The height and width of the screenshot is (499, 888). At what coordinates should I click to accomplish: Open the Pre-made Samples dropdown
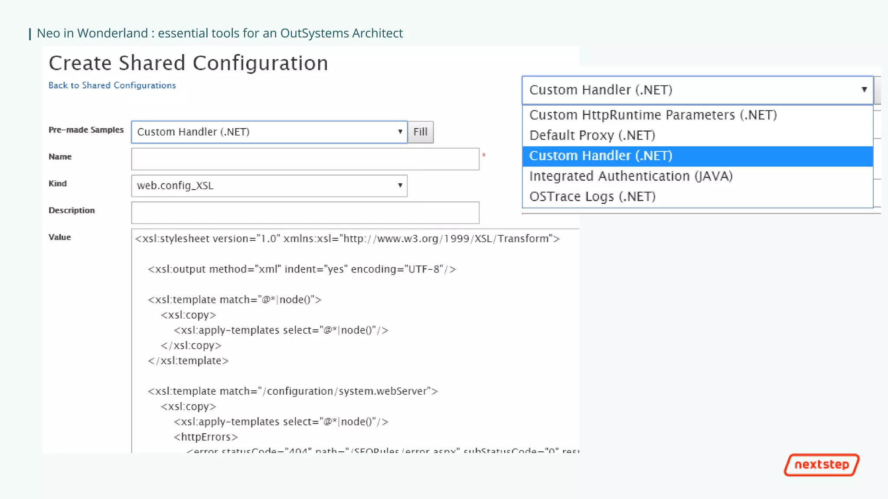(269, 132)
